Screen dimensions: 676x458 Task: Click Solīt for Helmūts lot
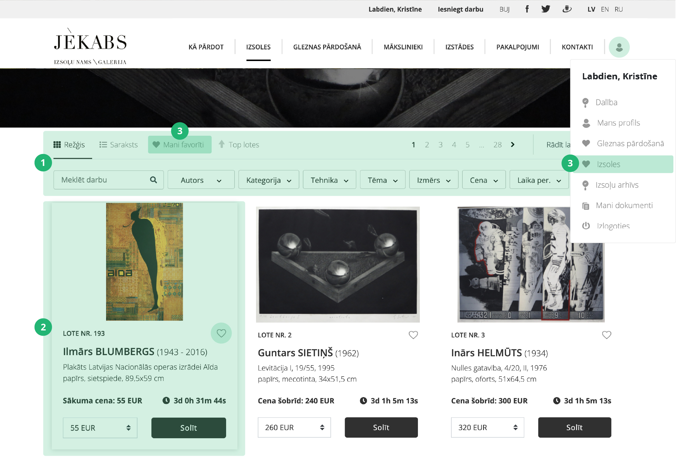coord(575,427)
